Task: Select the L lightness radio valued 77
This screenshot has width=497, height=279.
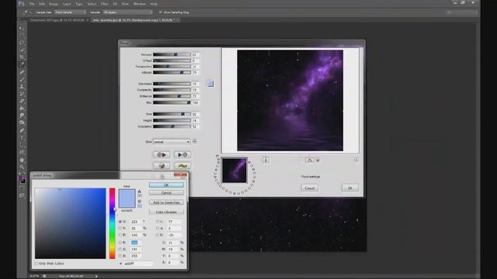Action: [158, 222]
